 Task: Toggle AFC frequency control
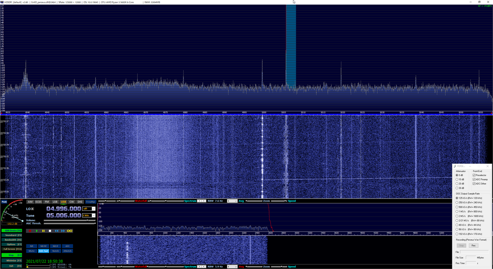tap(67, 246)
